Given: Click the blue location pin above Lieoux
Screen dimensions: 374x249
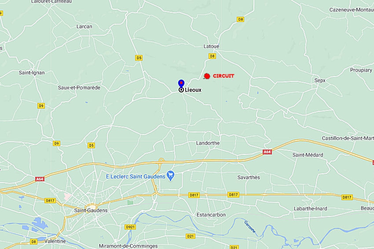Looking at the screenshot, I should [x=181, y=84].
